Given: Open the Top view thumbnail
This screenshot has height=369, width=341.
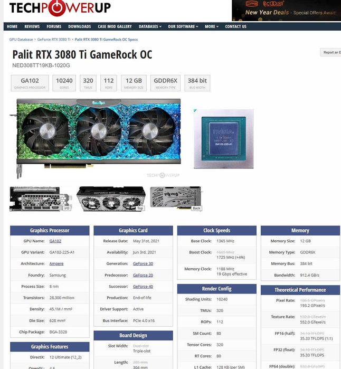Looking at the screenshot, I should 111,199.
